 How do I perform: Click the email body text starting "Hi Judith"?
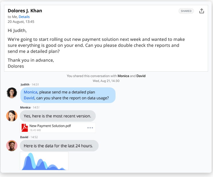click(17, 30)
